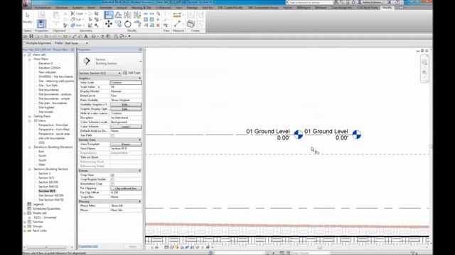Click the Create Assembly icon
This screenshot has height=255, width=455.
[191, 23]
